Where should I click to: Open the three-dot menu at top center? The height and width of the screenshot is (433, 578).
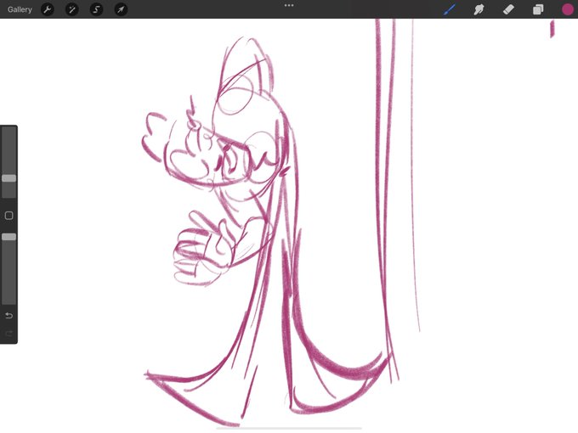pos(289,5)
